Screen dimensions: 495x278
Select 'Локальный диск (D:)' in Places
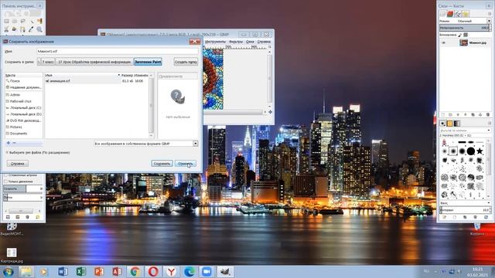[x=24, y=114]
